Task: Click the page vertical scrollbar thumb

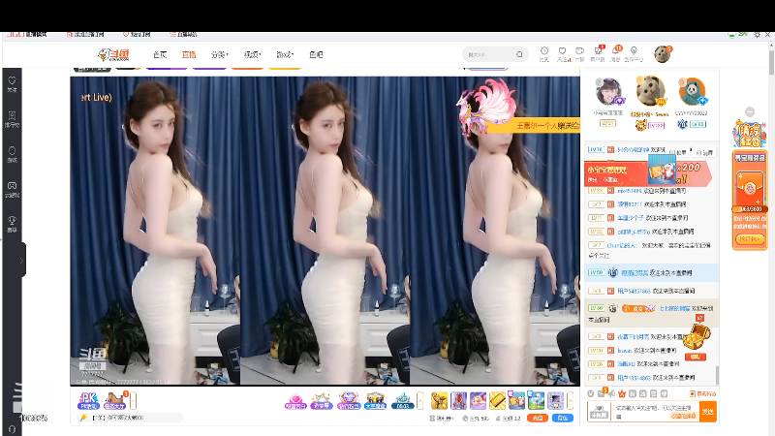Action: pos(771,62)
